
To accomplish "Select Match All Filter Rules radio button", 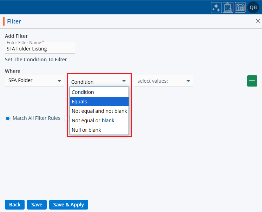I will pyautogui.click(x=8, y=118).
